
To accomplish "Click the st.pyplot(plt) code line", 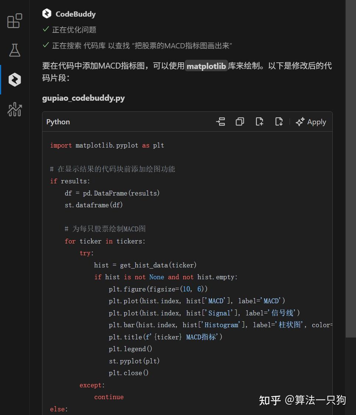I will pyautogui.click(x=134, y=361).
